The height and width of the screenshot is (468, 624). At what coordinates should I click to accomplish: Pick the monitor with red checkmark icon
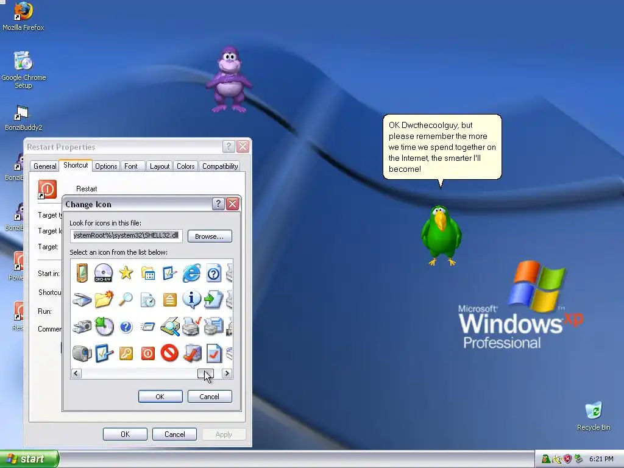[x=192, y=353]
